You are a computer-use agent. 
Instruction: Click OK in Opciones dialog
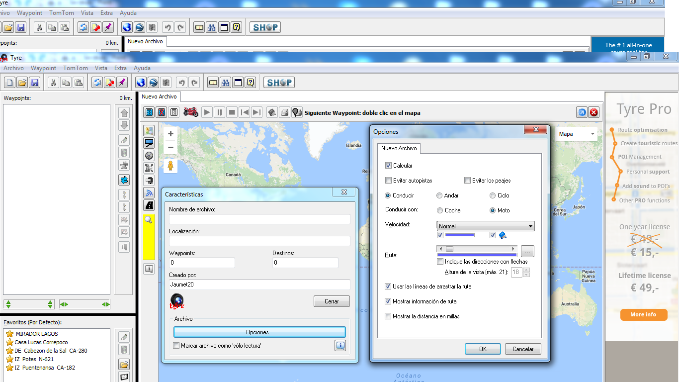coord(483,349)
